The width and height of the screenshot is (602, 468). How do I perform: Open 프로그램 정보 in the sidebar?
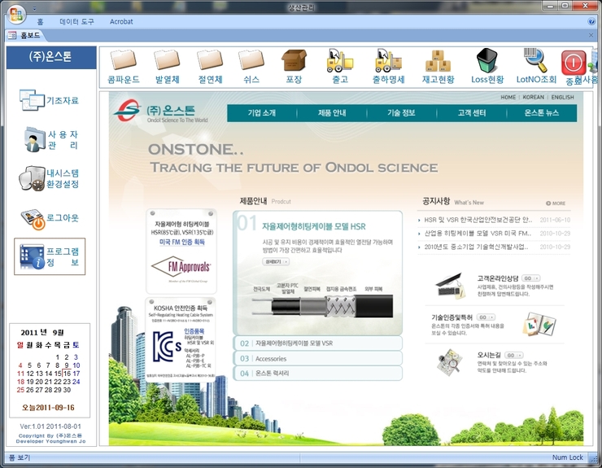(x=50, y=256)
